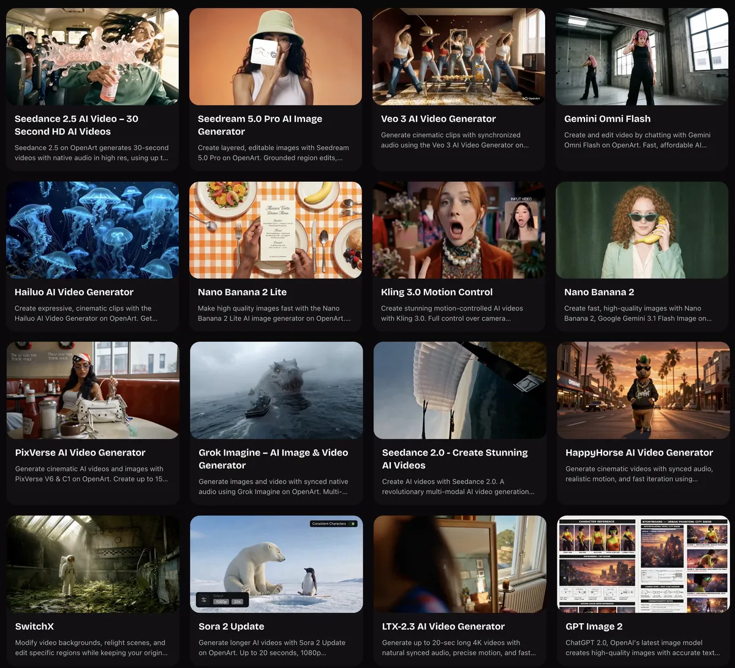The width and height of the screenshot is (735, 668).
Task: Open the PixVerse AI Video Generator title
Action: click(80, 452)
